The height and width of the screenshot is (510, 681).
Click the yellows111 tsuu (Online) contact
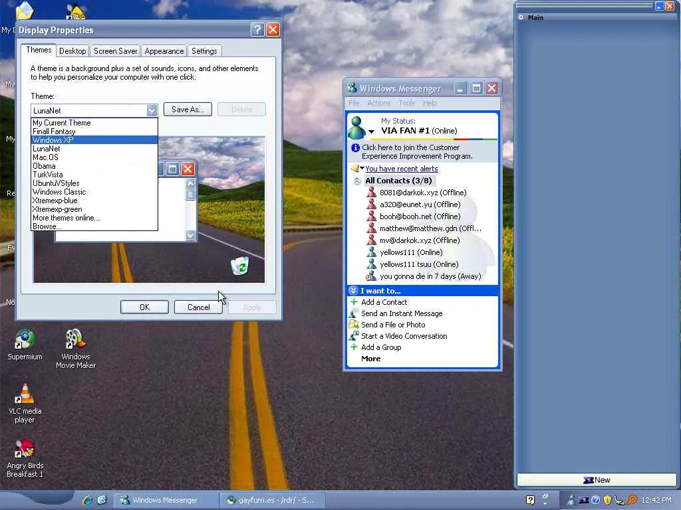coord(419,264)
